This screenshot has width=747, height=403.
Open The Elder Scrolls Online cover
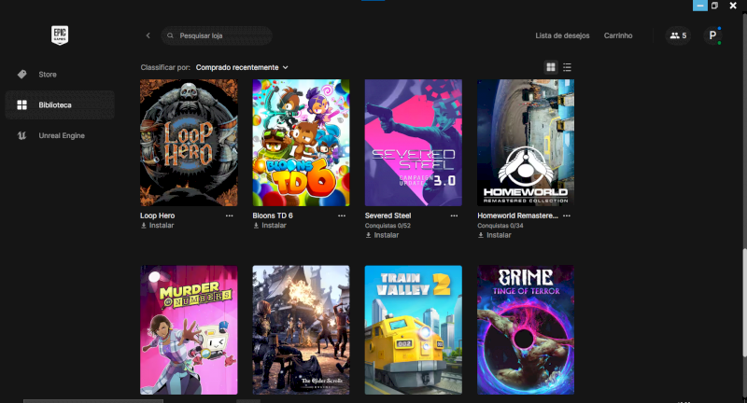coord(301,329)
